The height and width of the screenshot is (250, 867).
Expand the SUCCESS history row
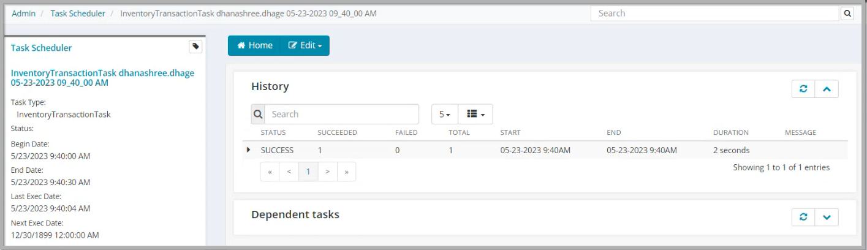pos(249,150)
